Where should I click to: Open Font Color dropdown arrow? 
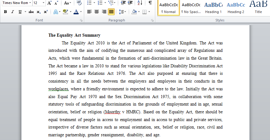81,12
